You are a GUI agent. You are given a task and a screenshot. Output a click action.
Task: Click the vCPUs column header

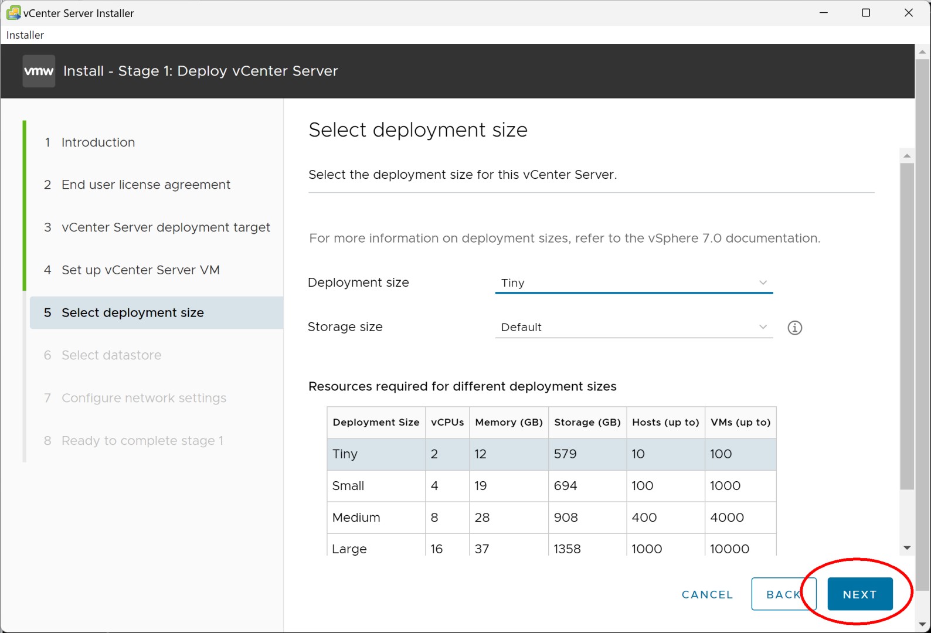click(x=447, y=423)
